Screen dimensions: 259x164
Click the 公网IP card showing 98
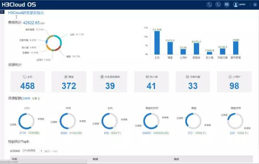pyautogui.click(x=234, y=82)
